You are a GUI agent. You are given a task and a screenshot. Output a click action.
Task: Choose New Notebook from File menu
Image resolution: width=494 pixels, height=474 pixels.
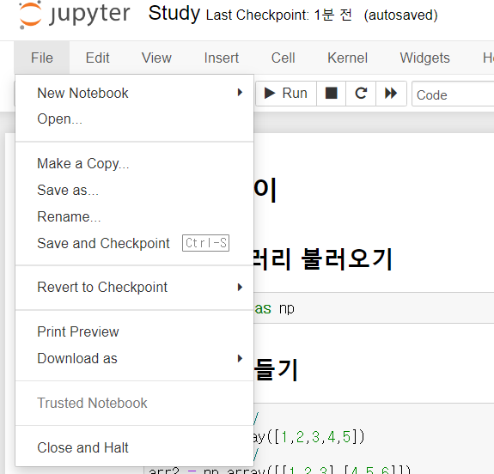tap(135, 93)
